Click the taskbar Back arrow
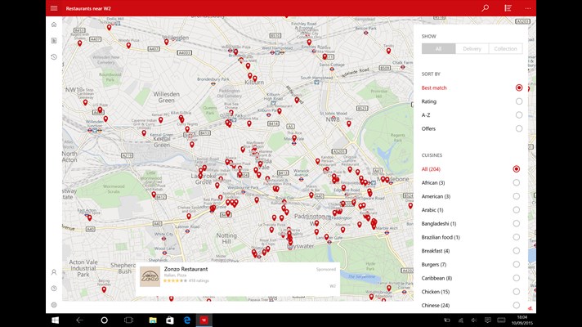 79,320
